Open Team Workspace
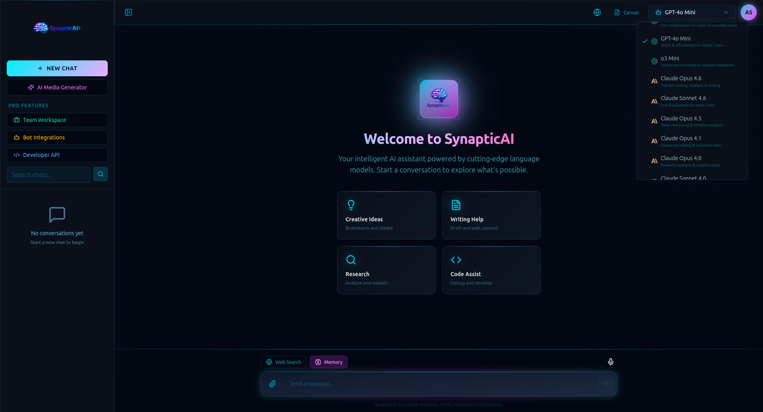 click(x=57, y=120)
